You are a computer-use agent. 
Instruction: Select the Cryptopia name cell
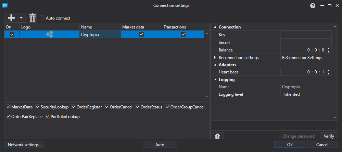(100, 34)
